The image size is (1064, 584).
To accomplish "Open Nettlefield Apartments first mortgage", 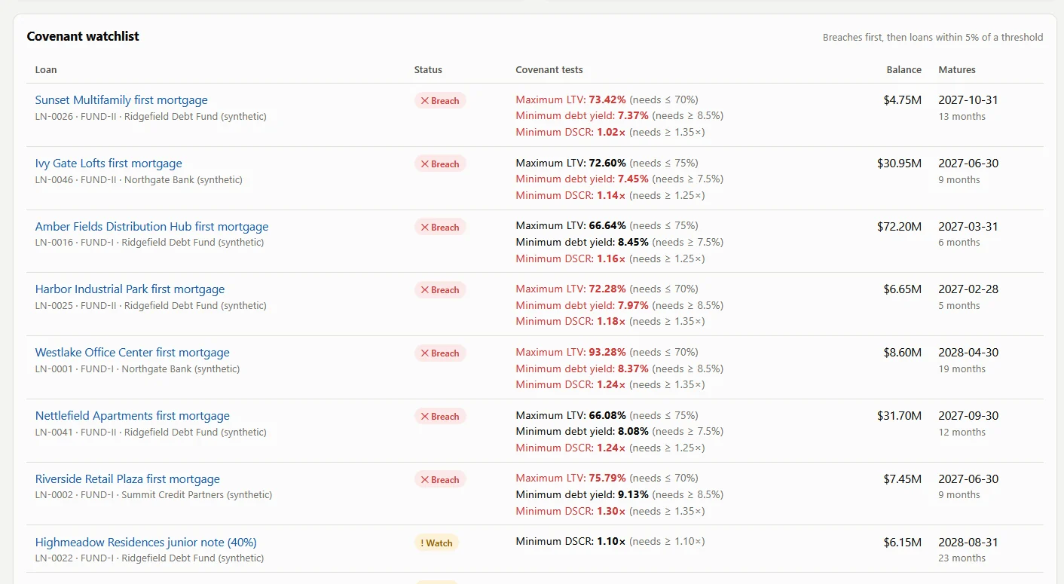I will click(133, 416).
